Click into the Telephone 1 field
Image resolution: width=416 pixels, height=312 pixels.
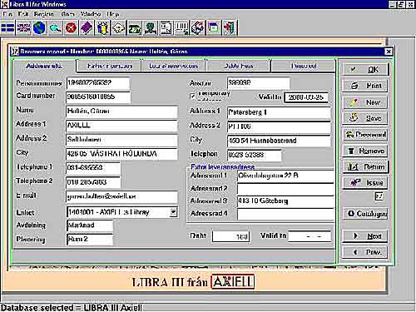[x=93, y=168]
